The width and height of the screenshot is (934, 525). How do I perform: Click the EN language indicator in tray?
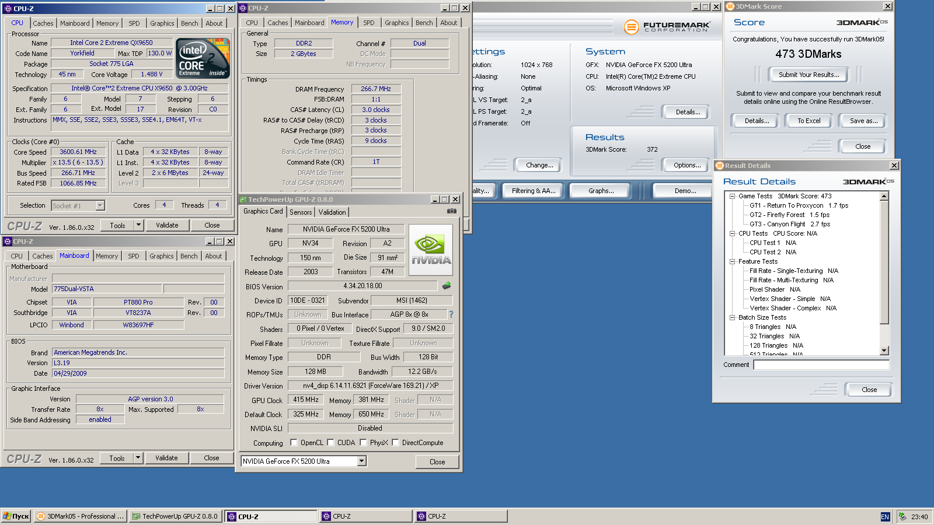pos(885,517)
